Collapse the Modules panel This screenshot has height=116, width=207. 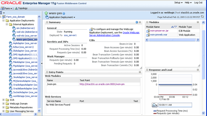147,22
